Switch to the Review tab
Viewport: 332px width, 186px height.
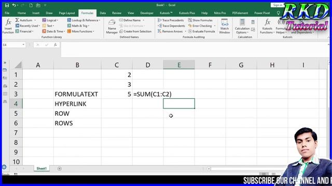click(x=117, y=13)
